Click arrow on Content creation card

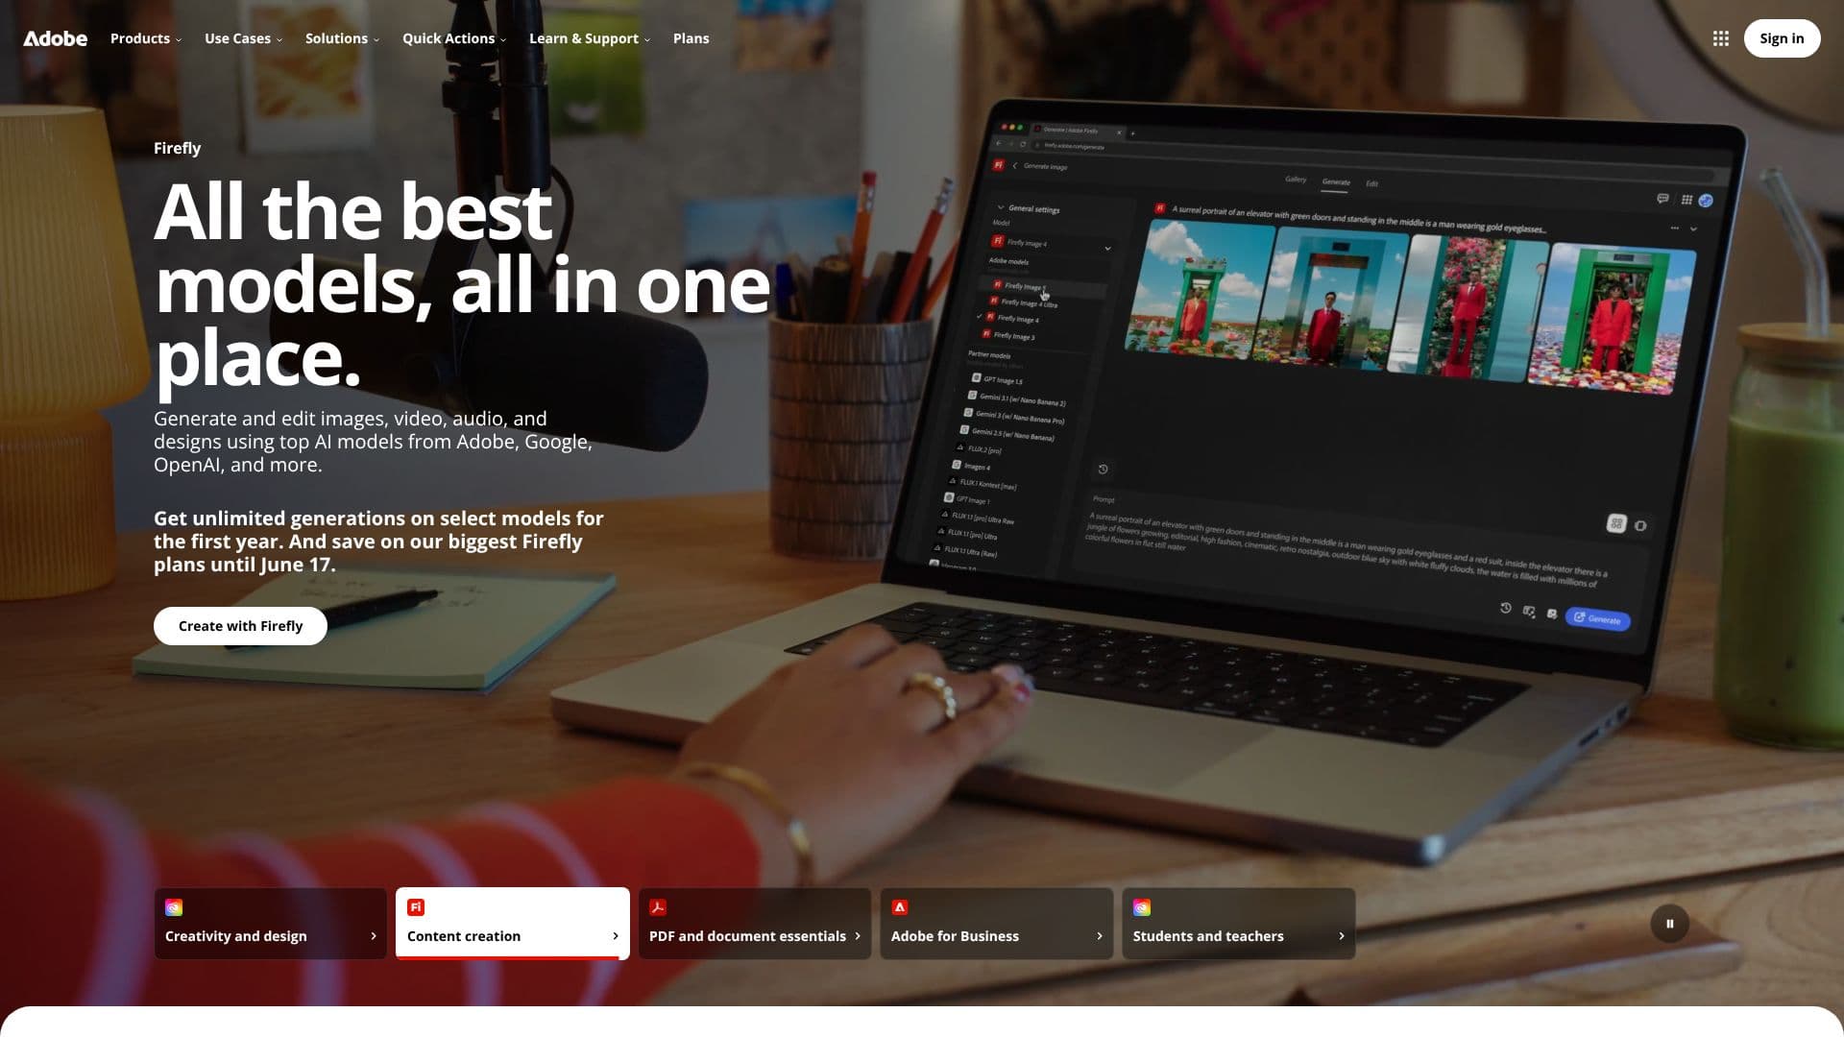click(616, 936)
